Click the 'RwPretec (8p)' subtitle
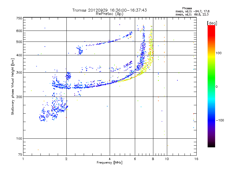The image size is (231, 173). (109, 14)
